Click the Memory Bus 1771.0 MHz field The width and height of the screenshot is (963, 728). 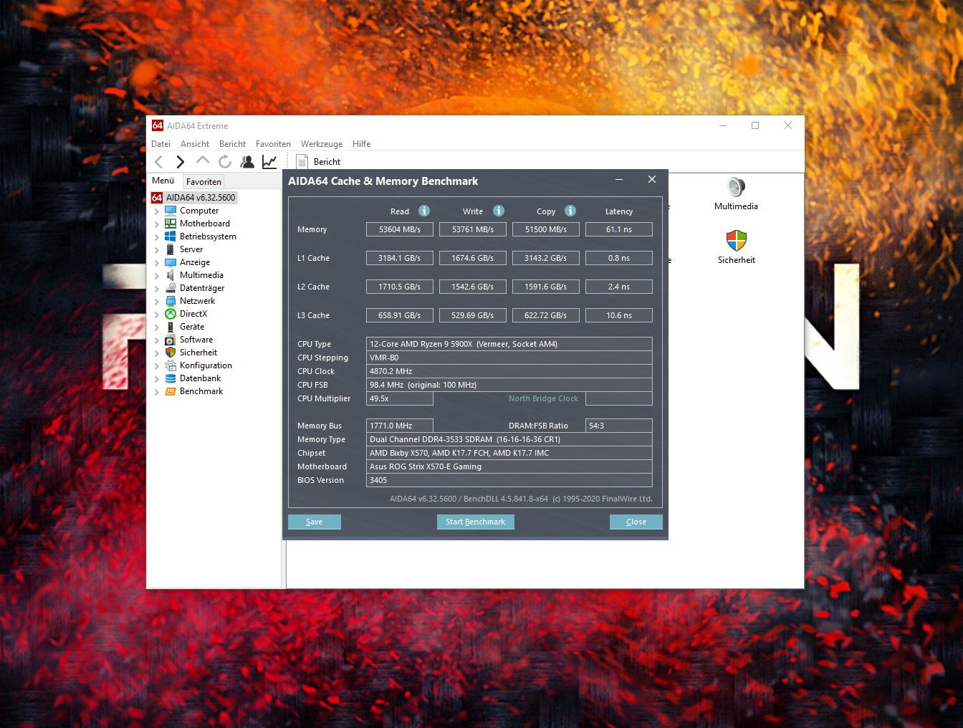tap(400, 426)
